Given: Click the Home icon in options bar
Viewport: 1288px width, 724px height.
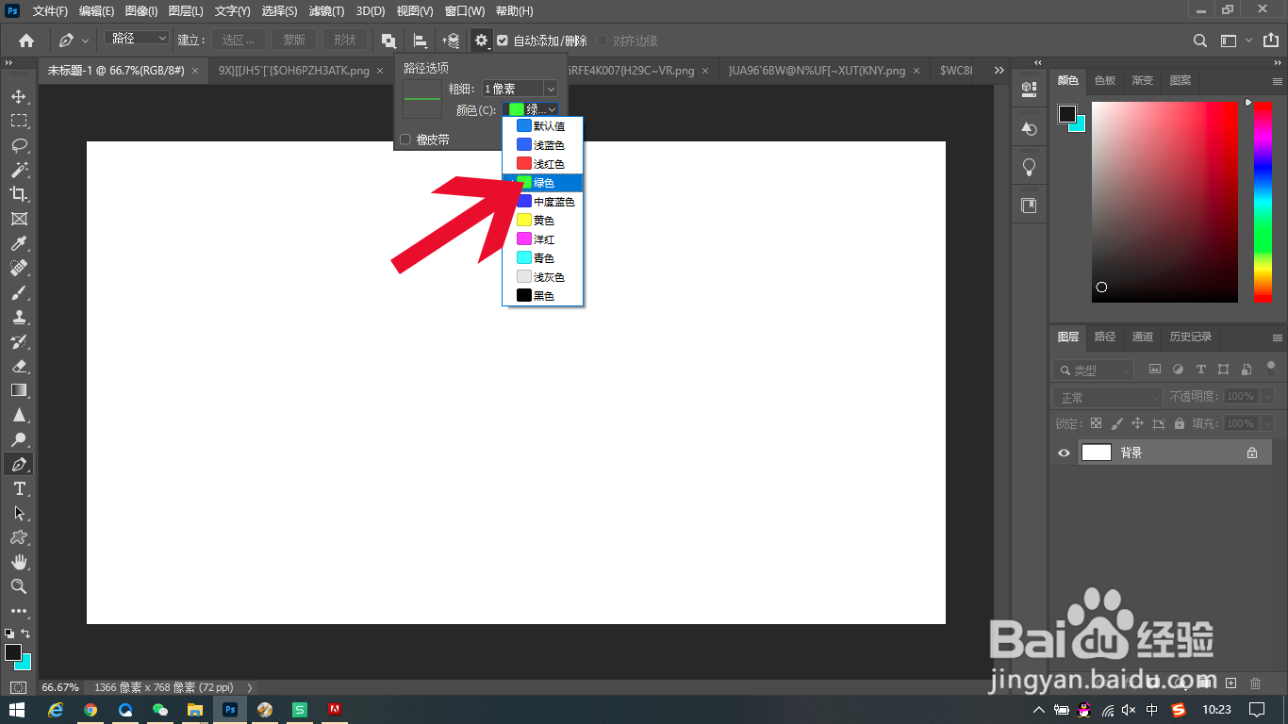Looking at the screenshot, I should [x=26, y=41].
